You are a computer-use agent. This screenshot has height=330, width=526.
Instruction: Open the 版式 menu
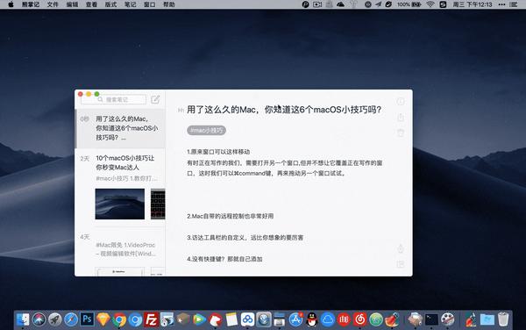click(110, 4)
